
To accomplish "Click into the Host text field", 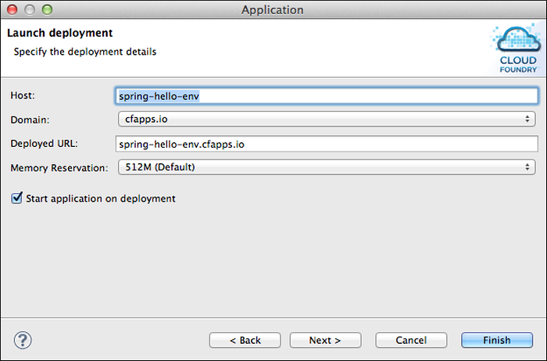I will [326, 95].
